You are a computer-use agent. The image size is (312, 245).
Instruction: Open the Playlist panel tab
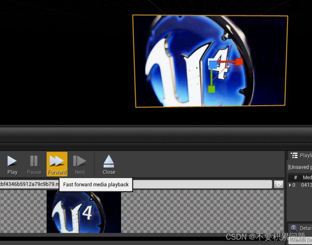(301, 155)
